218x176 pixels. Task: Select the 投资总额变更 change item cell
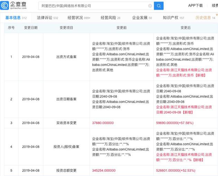pos(66,170)
